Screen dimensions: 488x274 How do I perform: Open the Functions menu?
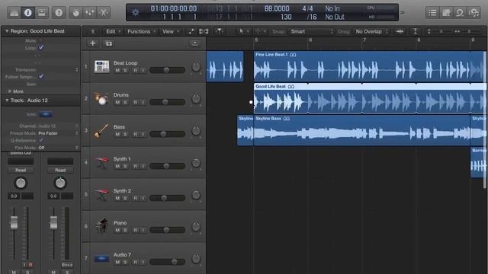(141, 31)
